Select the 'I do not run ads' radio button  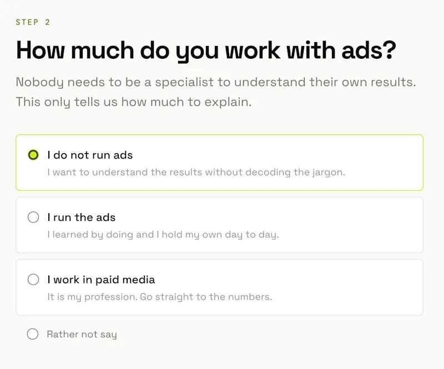[33, 155]
